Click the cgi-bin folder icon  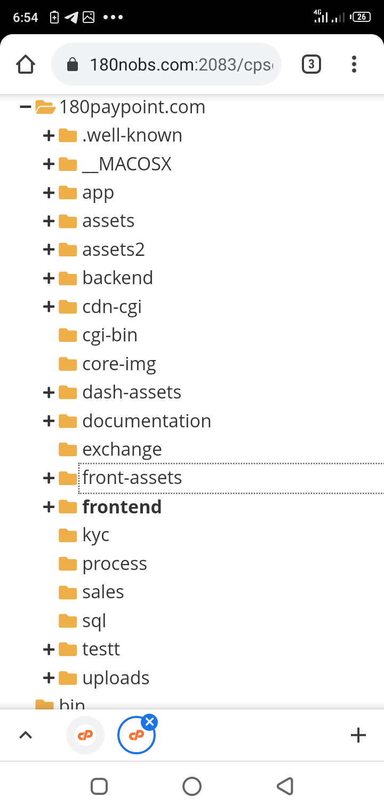68,335
